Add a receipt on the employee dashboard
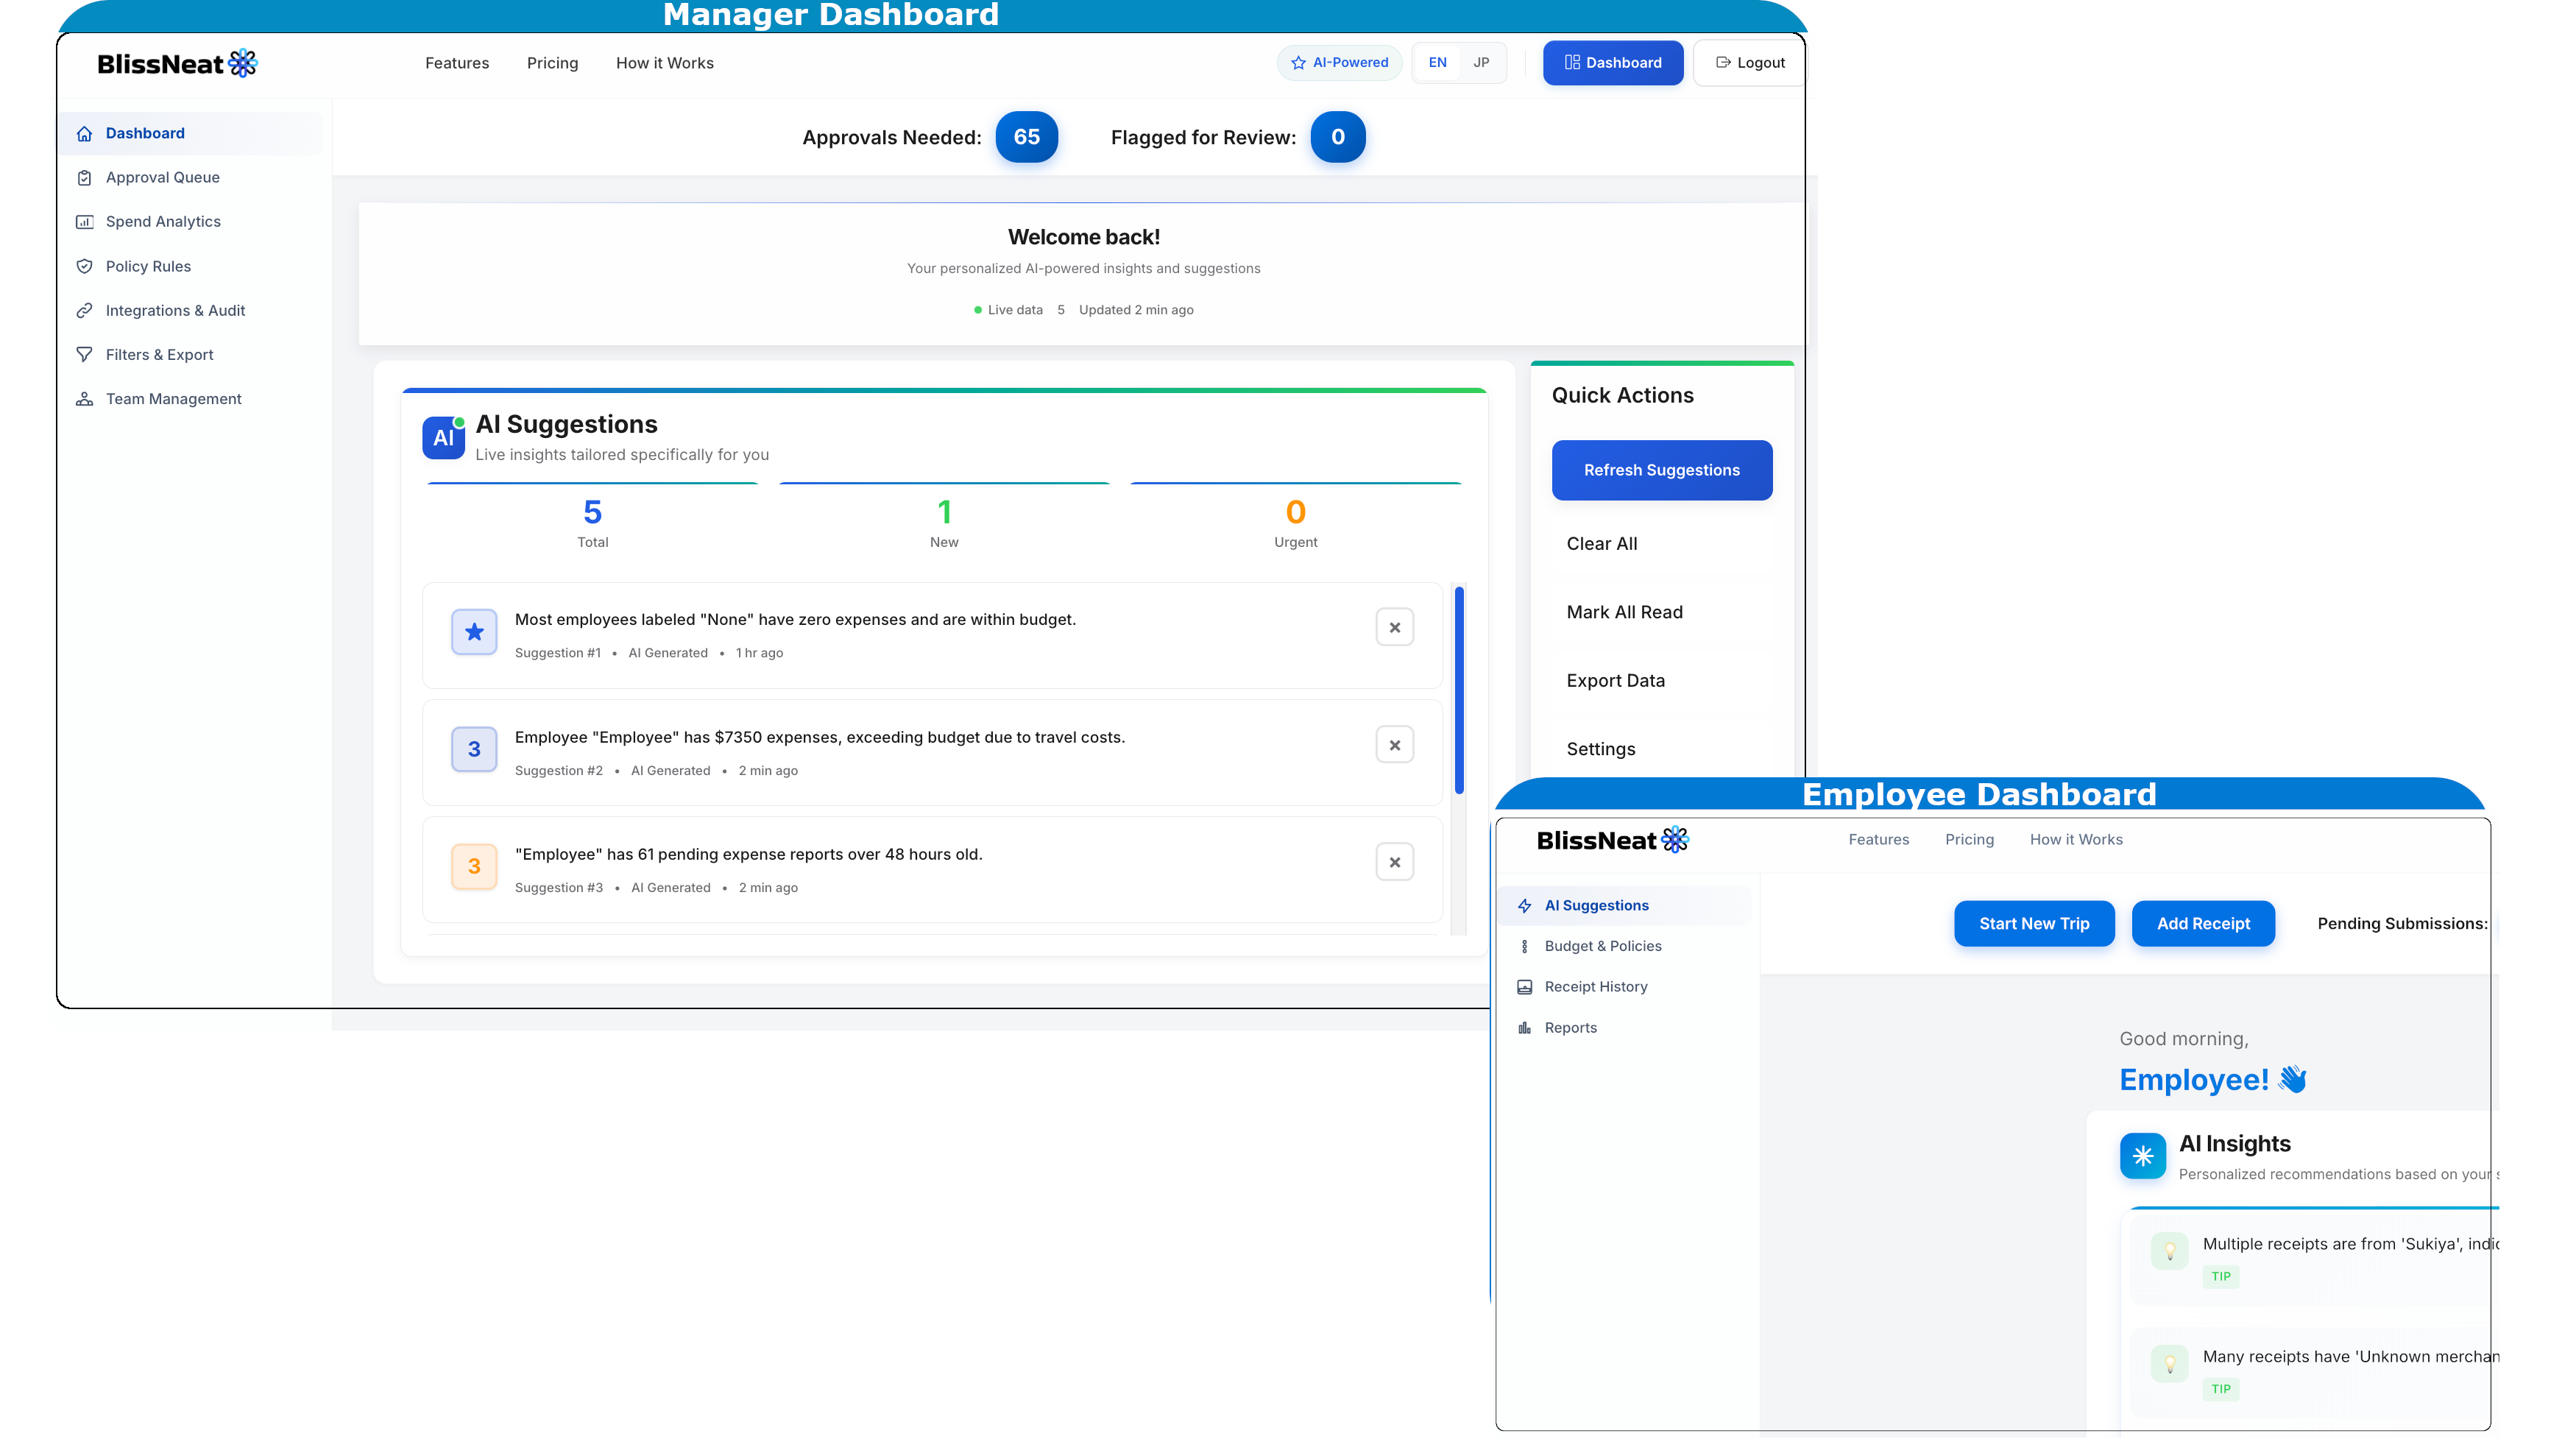Viewport: 2576px width, 1453px height. pos(2203,923)
